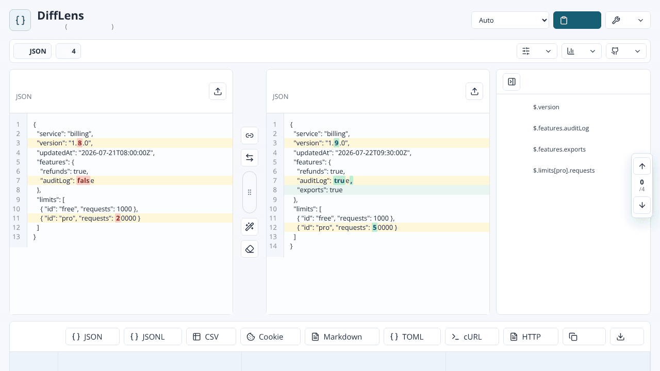Click the left pane JSON label
This screenshot has width=660, height=371.
(x=24, y=96)
